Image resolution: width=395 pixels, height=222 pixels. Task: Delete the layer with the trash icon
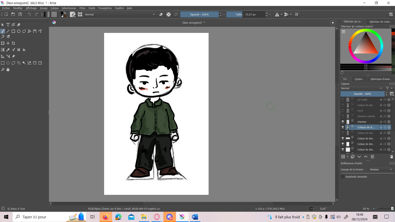[392, 157]
